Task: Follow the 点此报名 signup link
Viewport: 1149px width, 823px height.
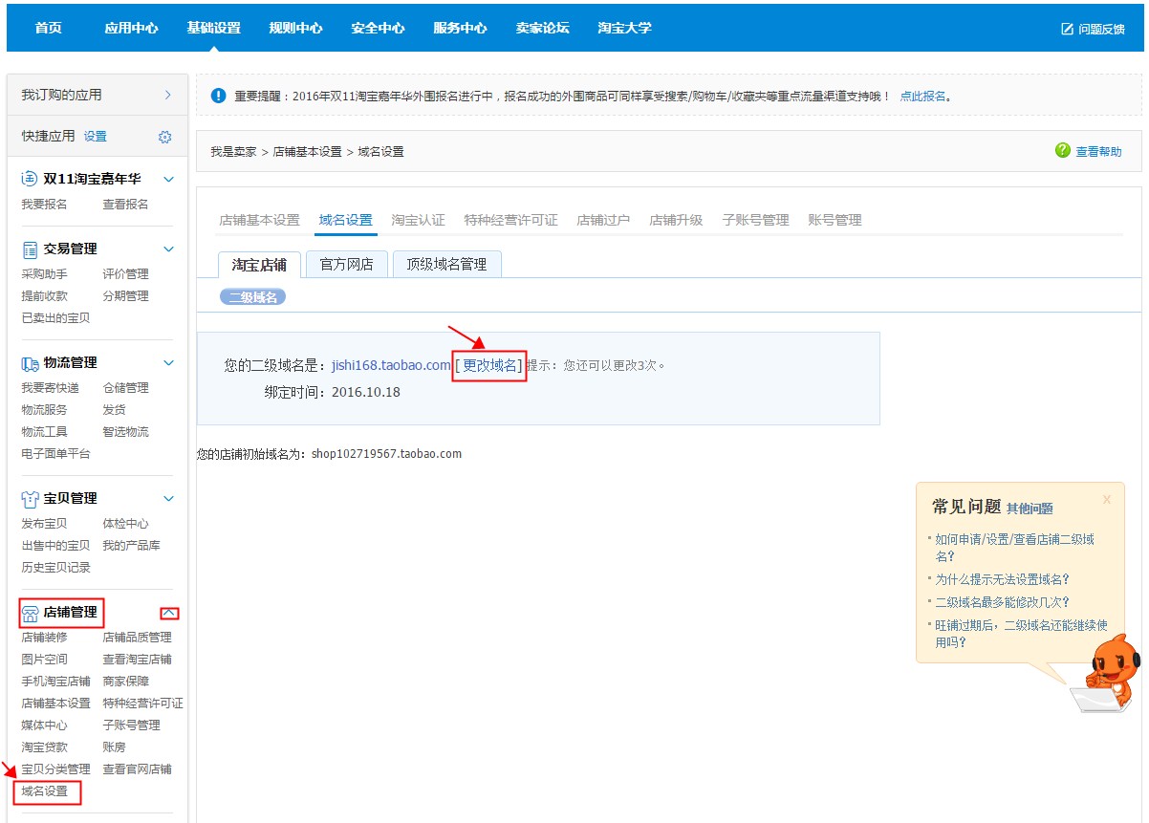Action: tap(921, 97)
